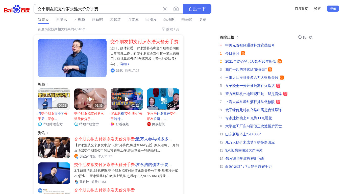Screen dimensions: 345x194
Task: Open hot search 上海大叔举着红酒杯排队做核酸
Action: pyautogui.click(x=250, y=102)
